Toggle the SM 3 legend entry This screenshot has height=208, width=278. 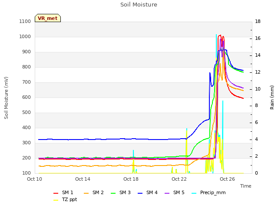click(x=121, y=192)
